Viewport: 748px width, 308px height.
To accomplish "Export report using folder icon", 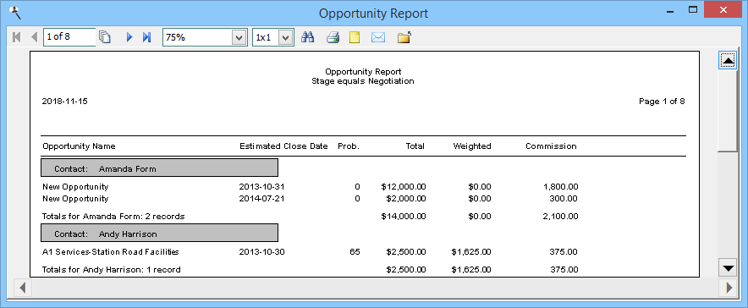I will click(404, 37).
